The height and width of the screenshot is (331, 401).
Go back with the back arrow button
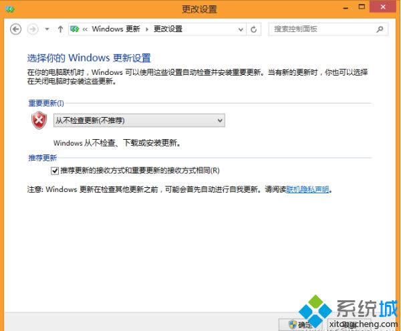(15, 29)
